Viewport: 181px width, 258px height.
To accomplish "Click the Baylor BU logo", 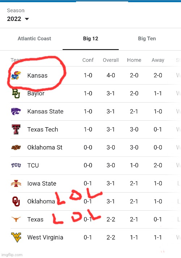I will pyautogui.click(x=16, y=94).
